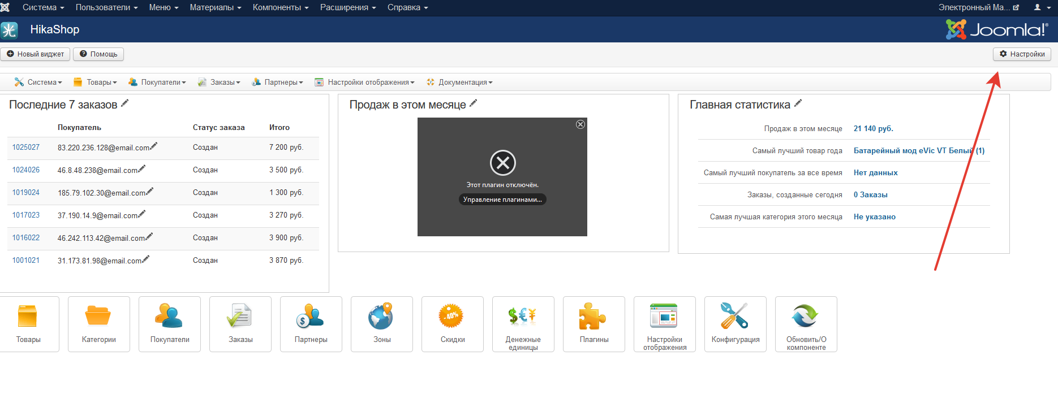Open the user account dropdown
The image size is (1058, 420).
coord(1042,7)
